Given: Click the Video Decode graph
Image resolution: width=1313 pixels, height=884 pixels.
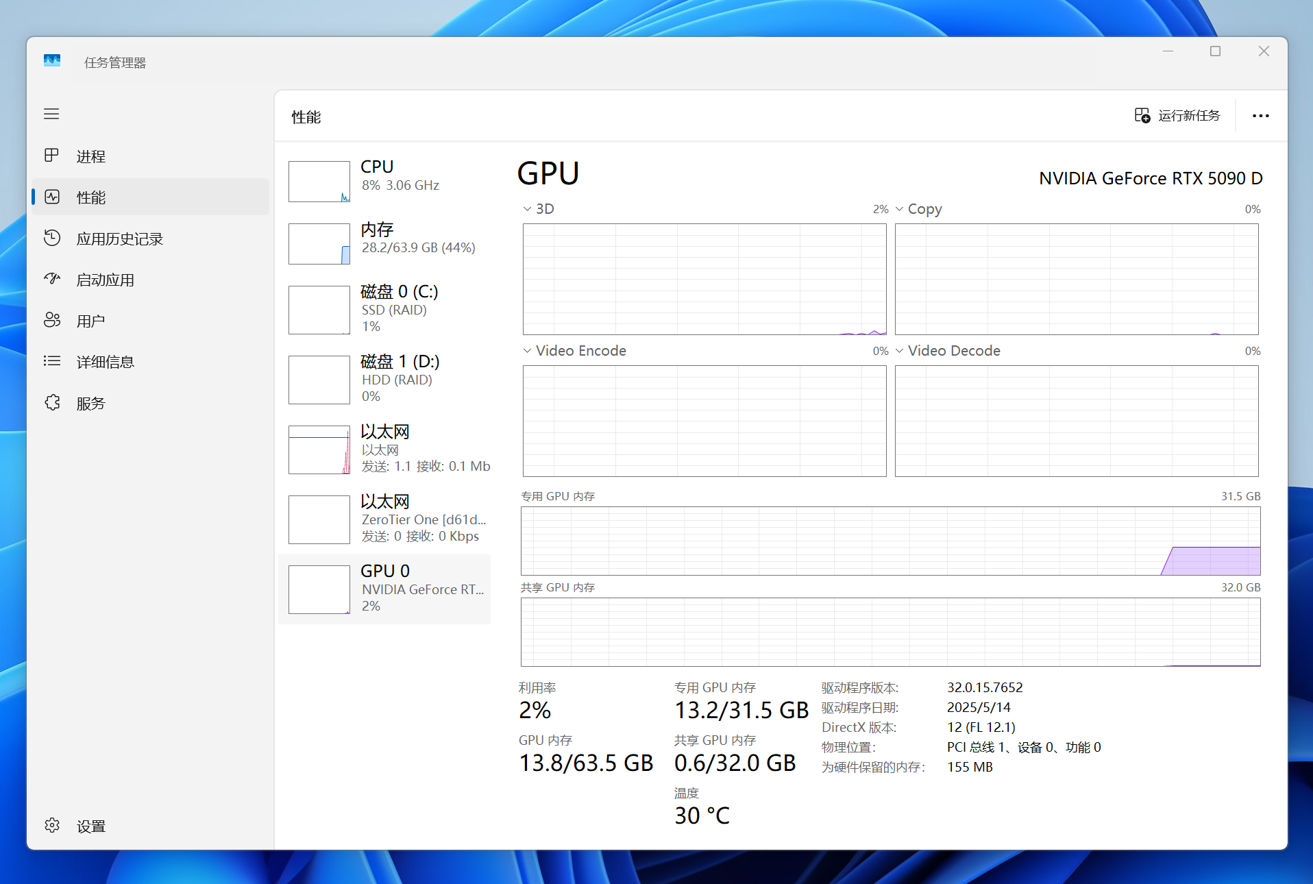Looking at the screenshot, I should tap(1077, 421).
